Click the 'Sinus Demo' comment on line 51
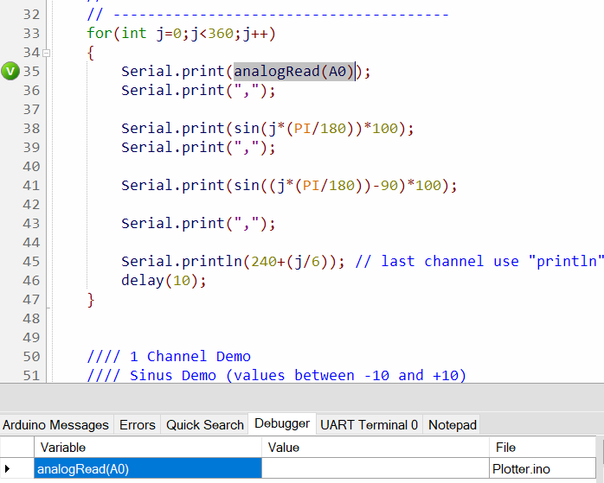 277,375
